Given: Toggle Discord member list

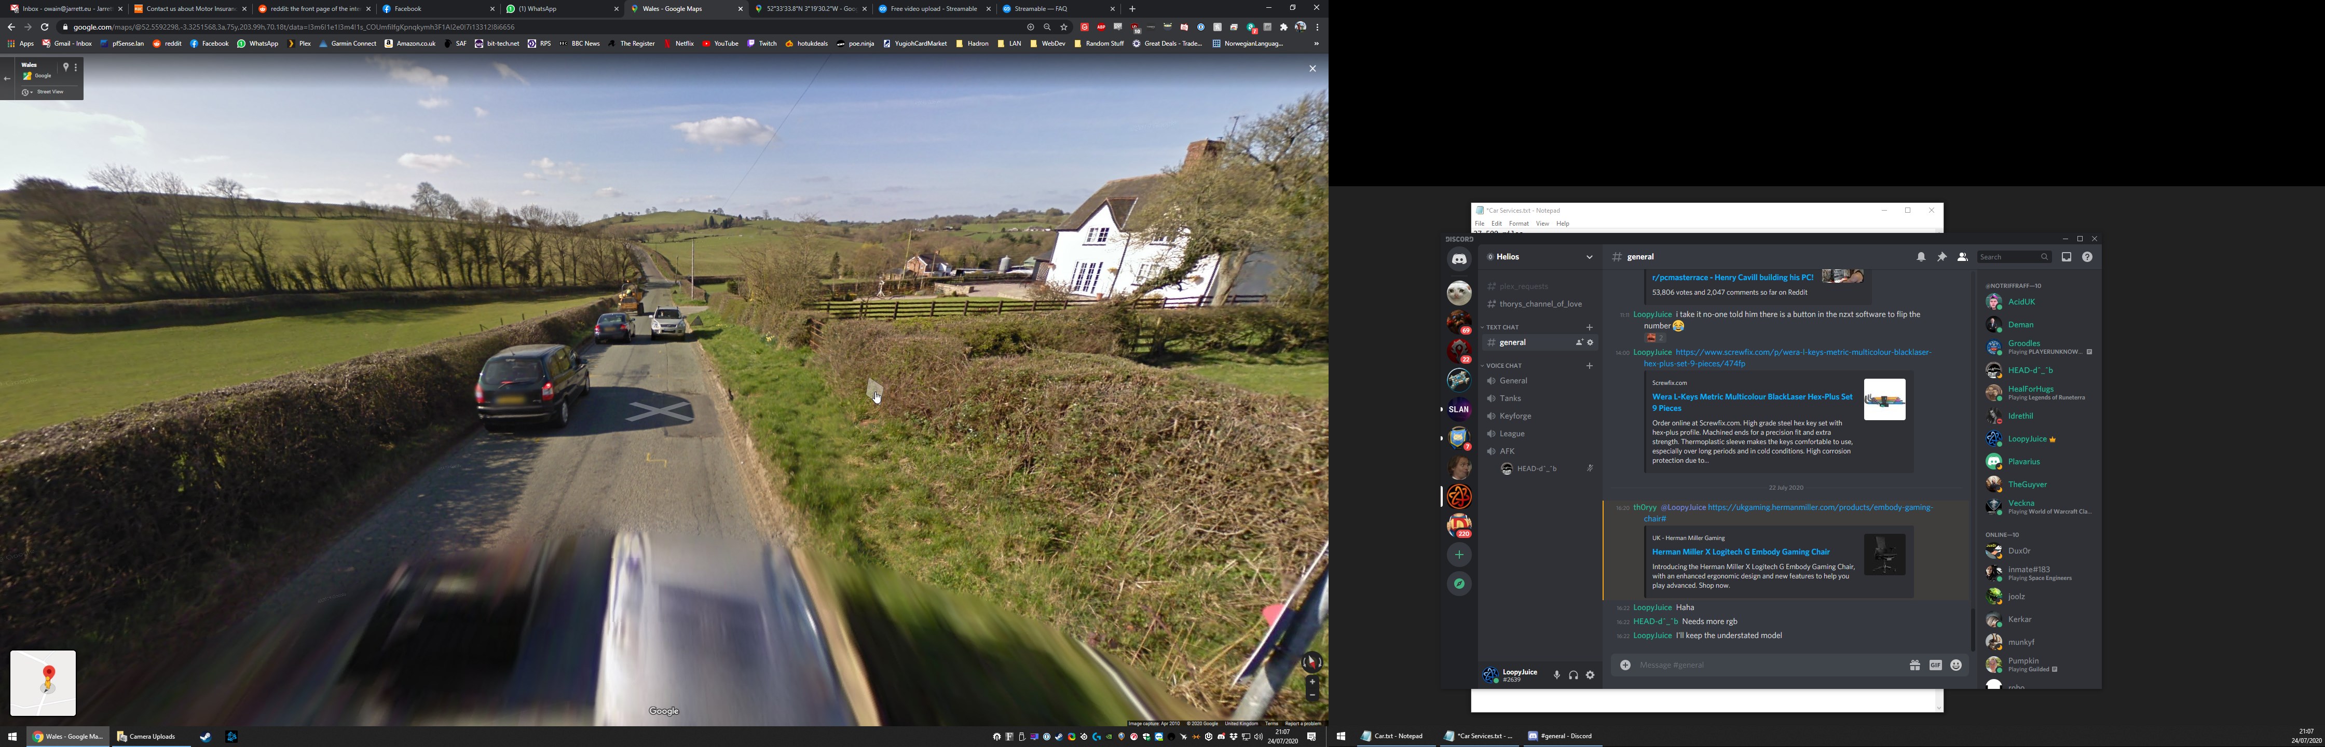Looking at the screenshot, I should (x=1962, y=257).
